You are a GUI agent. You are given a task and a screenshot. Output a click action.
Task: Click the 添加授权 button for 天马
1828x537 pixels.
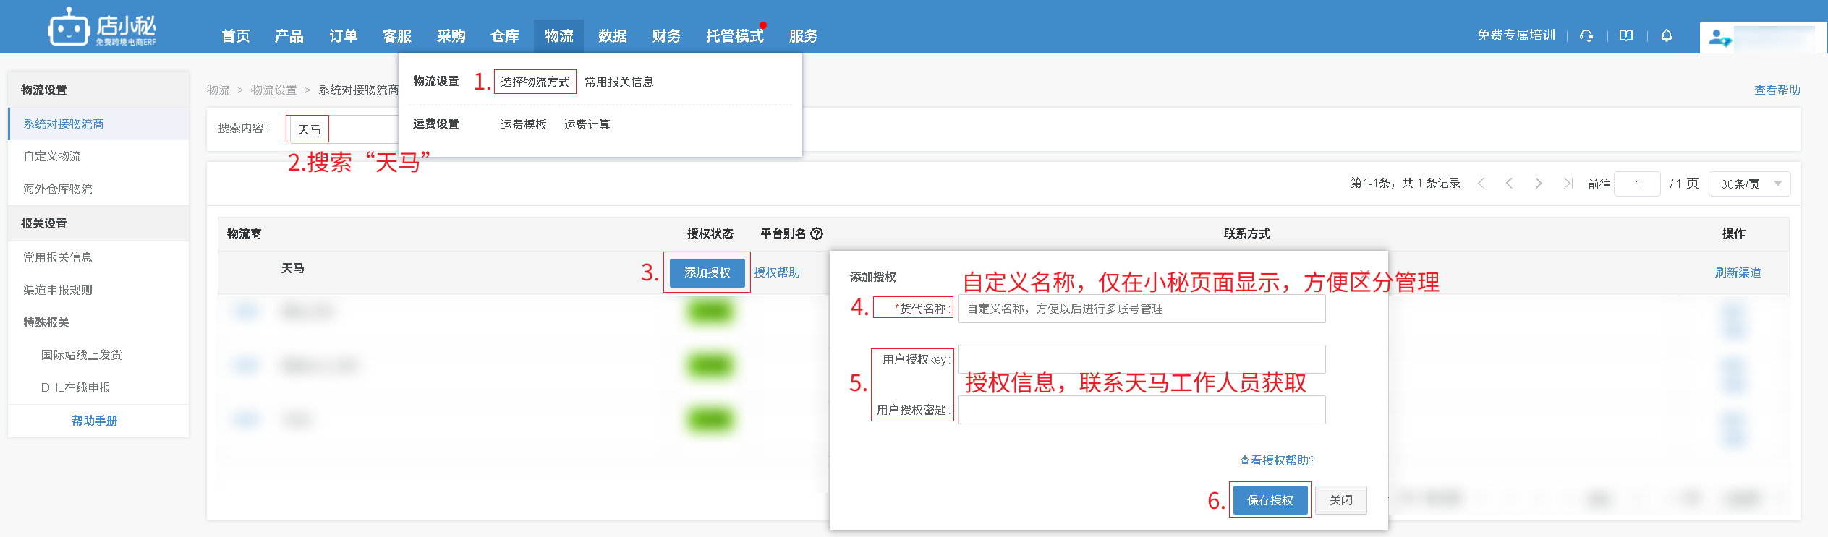click(707, 272)
